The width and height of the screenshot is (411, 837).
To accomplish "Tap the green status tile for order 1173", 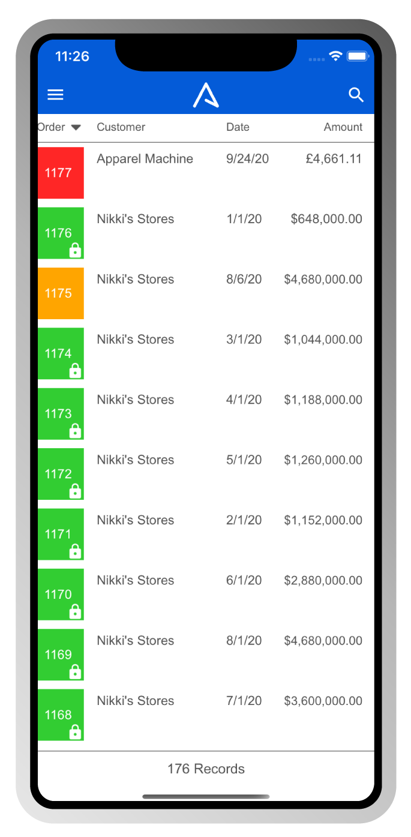I will pos(61,414).
